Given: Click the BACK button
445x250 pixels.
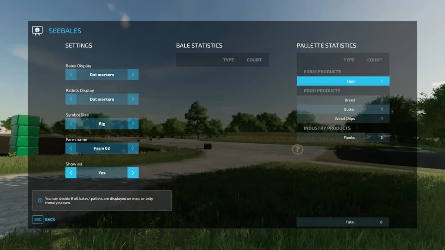Looking at the screenshot, I should point(50,219).
